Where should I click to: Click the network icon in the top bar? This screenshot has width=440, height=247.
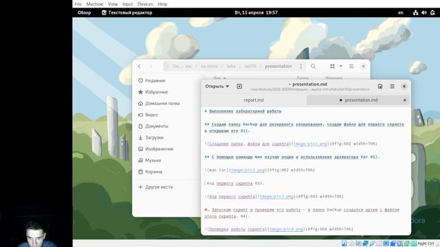[x=415, y=12]
